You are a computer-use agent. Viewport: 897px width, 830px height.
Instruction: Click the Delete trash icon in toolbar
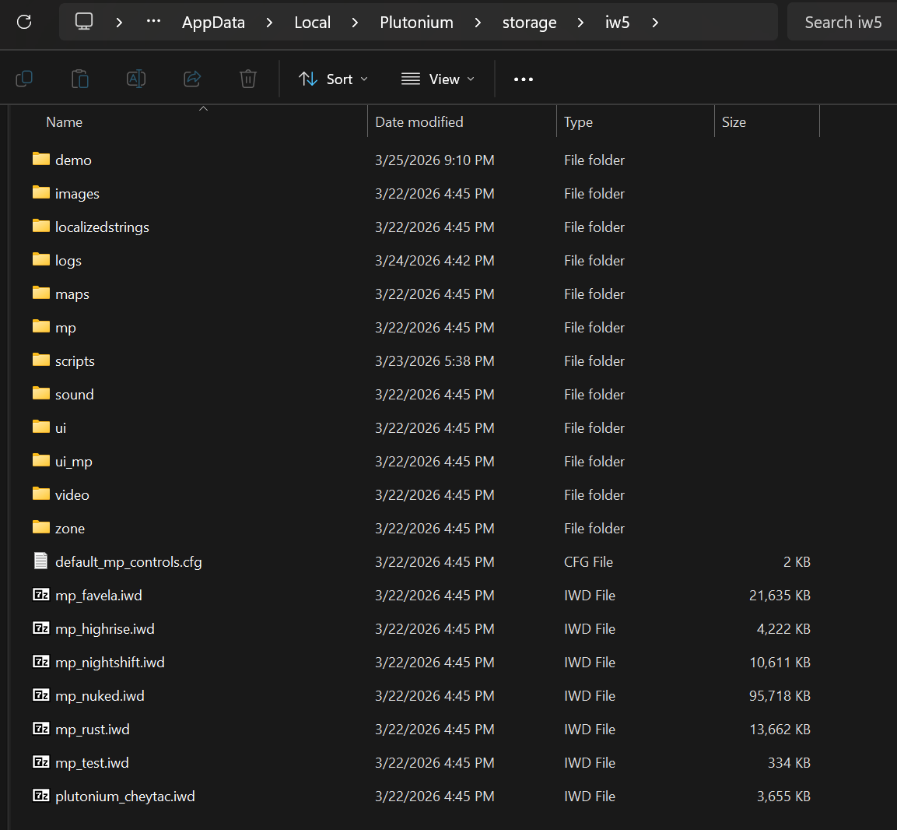[x=247, y=79]
